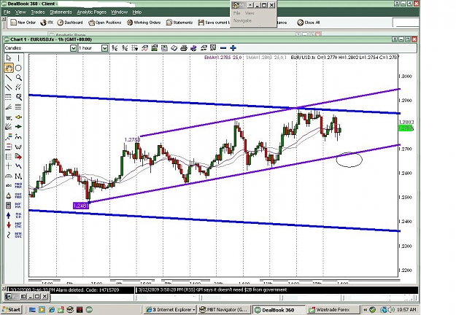Zoom in with the plus icon

[x=233, y=48]
